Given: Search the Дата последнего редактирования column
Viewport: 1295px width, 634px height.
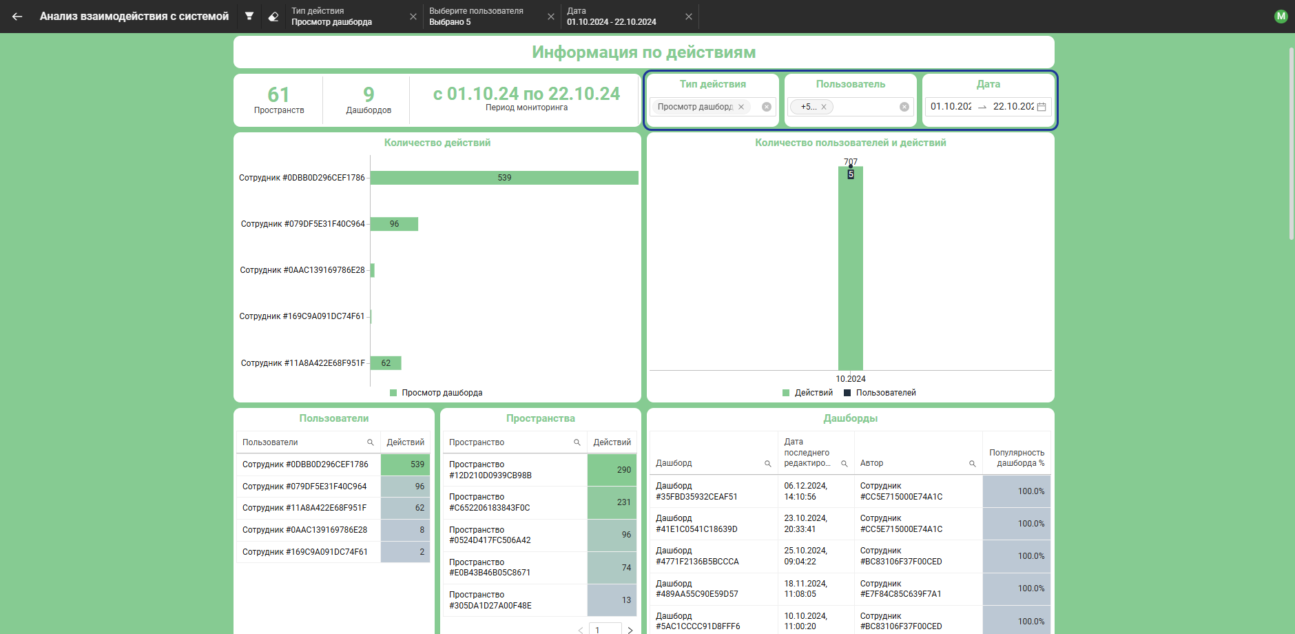Looking at the screenshot, I should (x=845, y=464).
